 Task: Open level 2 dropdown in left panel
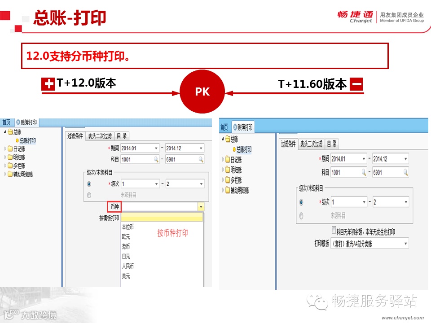coord(201,184)
